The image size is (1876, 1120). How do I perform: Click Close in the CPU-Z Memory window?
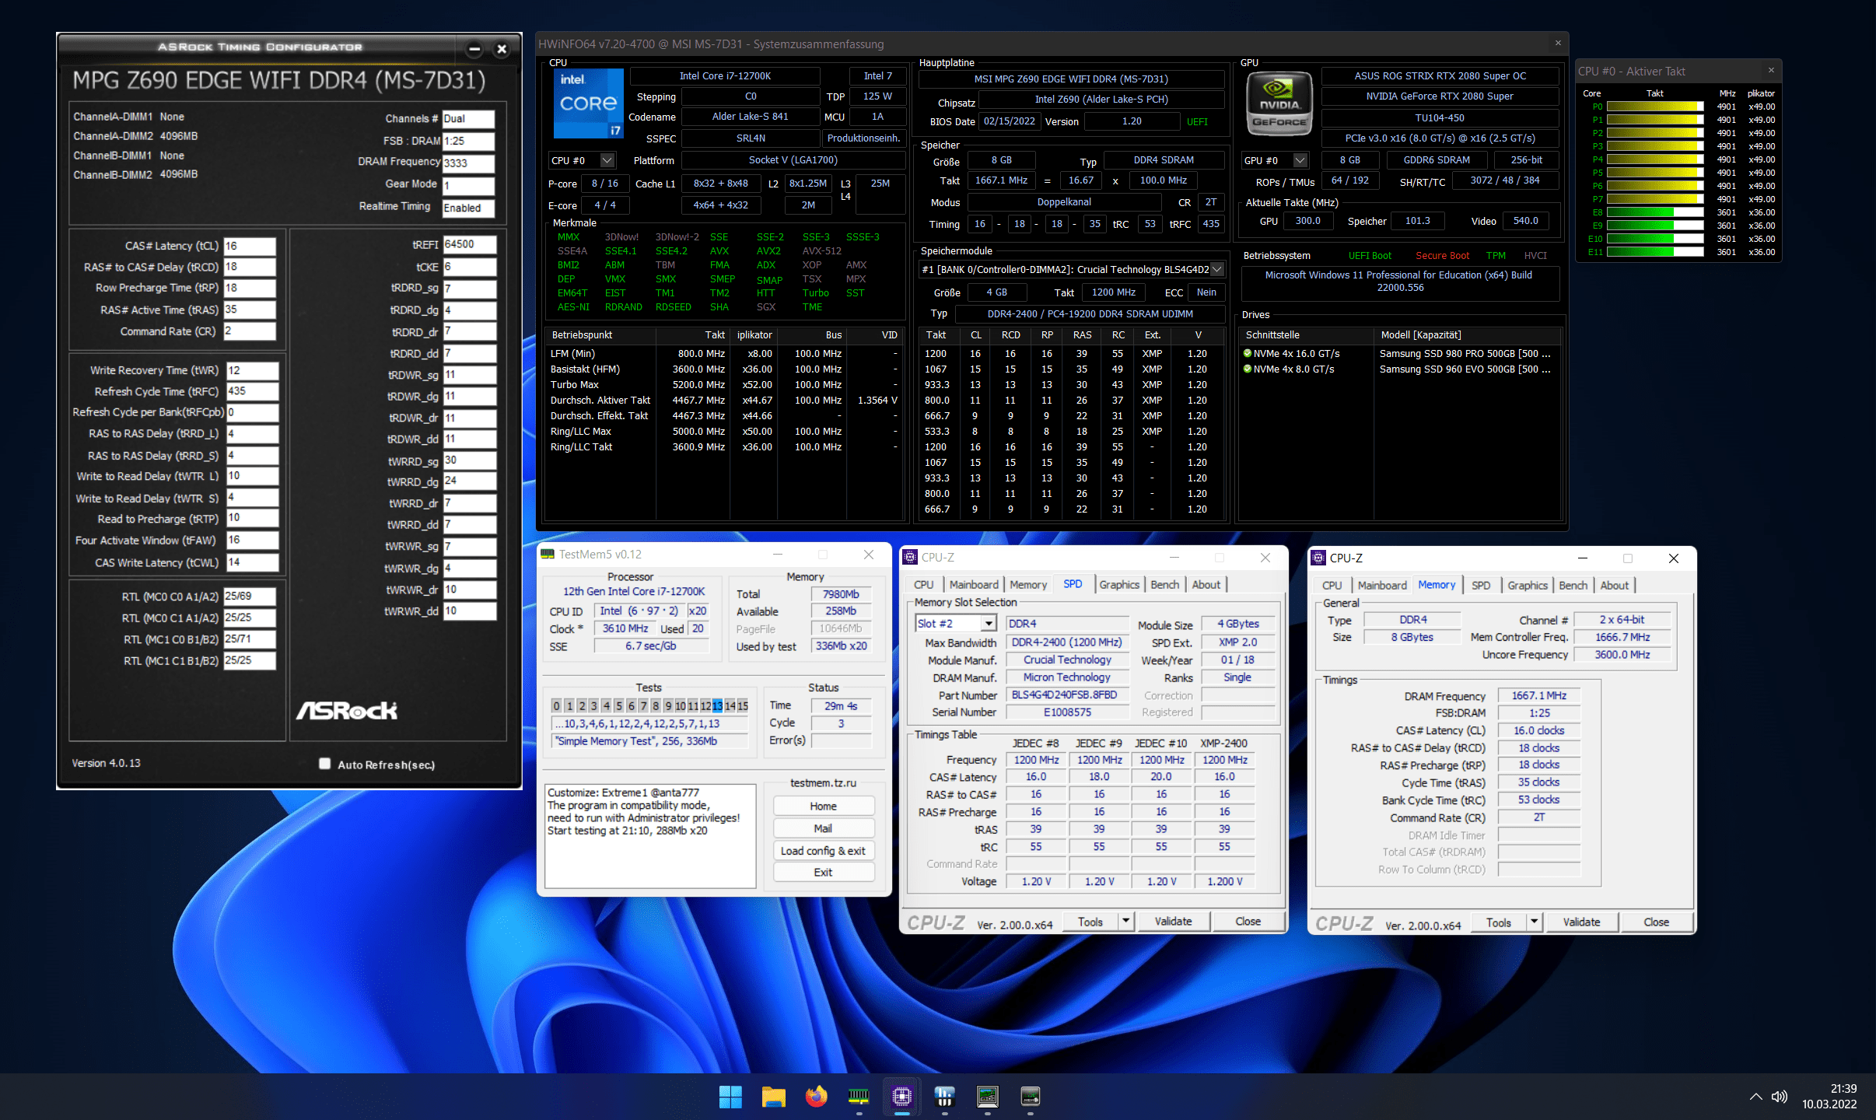[1656, 922]
